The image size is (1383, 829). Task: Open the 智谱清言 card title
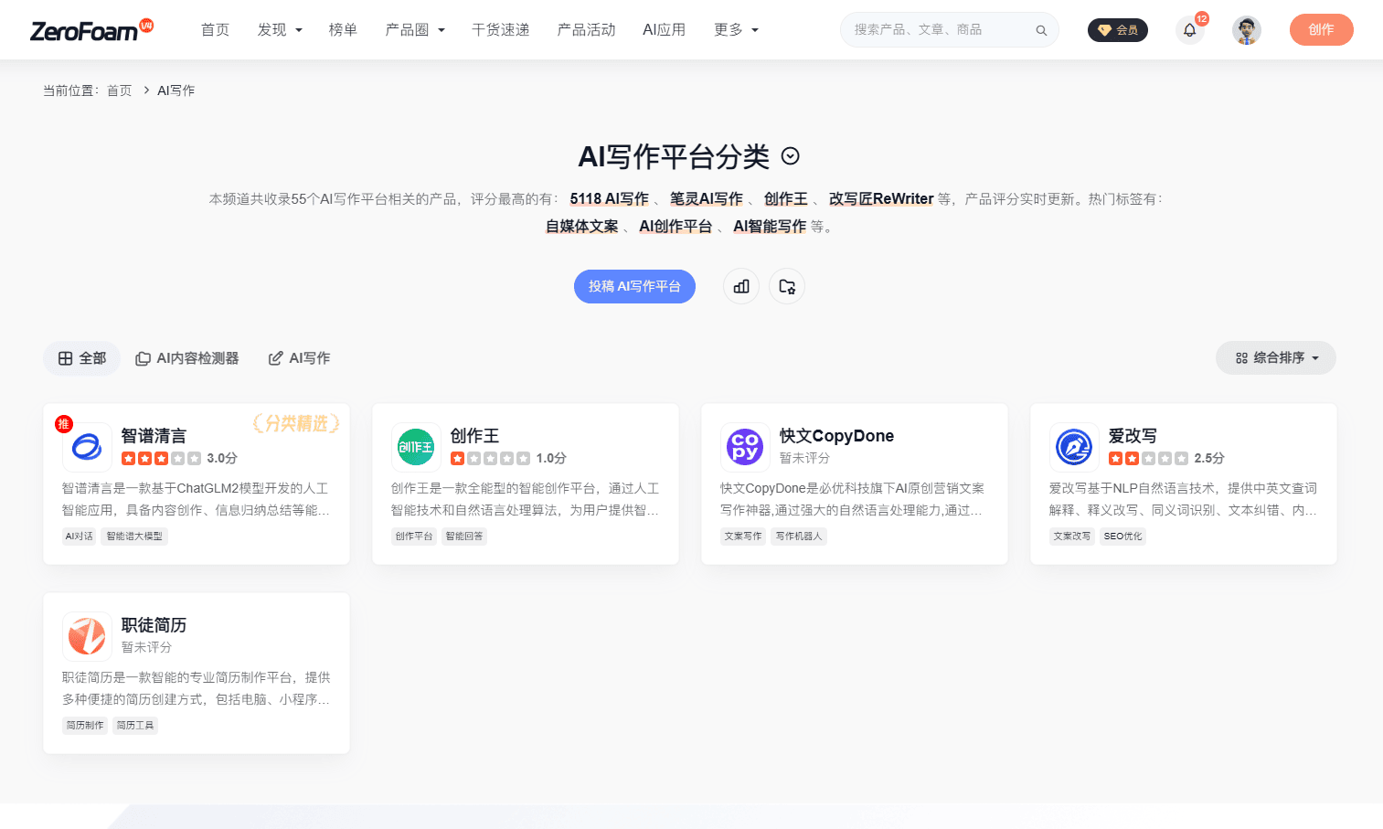(154, 436)
